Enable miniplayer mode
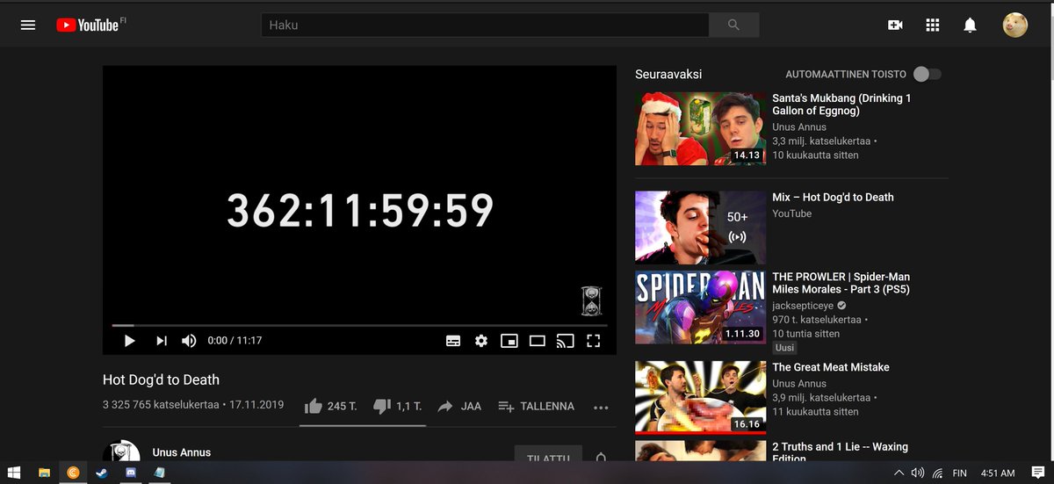The image size is (1054, 484). click(x=509, y=341)
